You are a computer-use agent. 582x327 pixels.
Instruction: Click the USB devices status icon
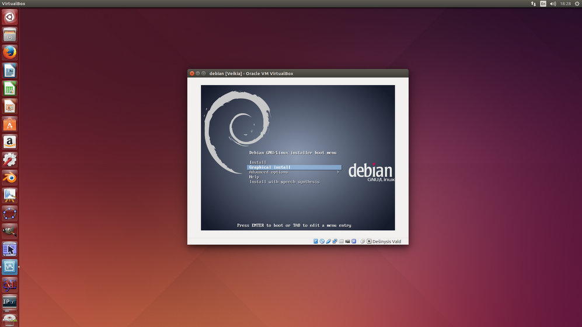click(x=329, y=241)
